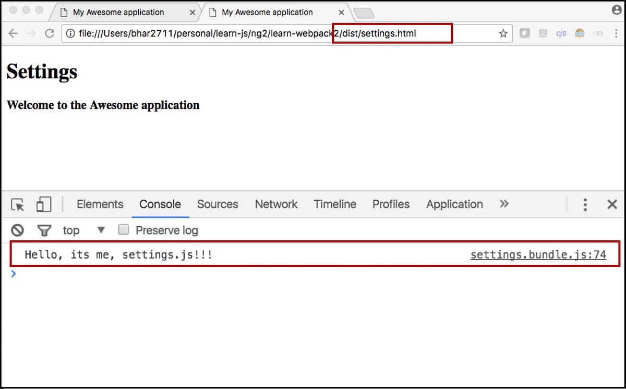626x389 pixels.
Task: Go back using the navigation arrow
Action: (13, 33)
